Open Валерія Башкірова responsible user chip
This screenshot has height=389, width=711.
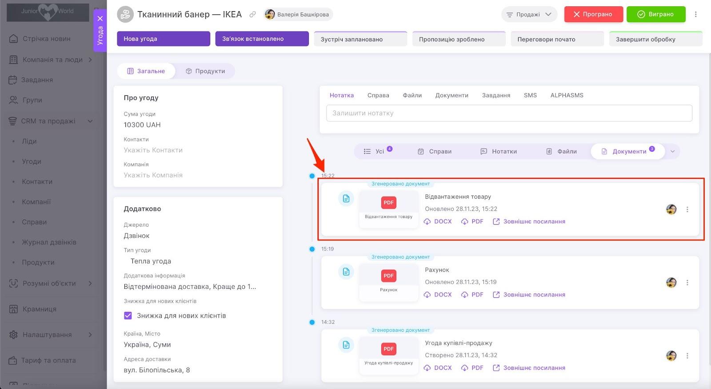click(298, 14)
